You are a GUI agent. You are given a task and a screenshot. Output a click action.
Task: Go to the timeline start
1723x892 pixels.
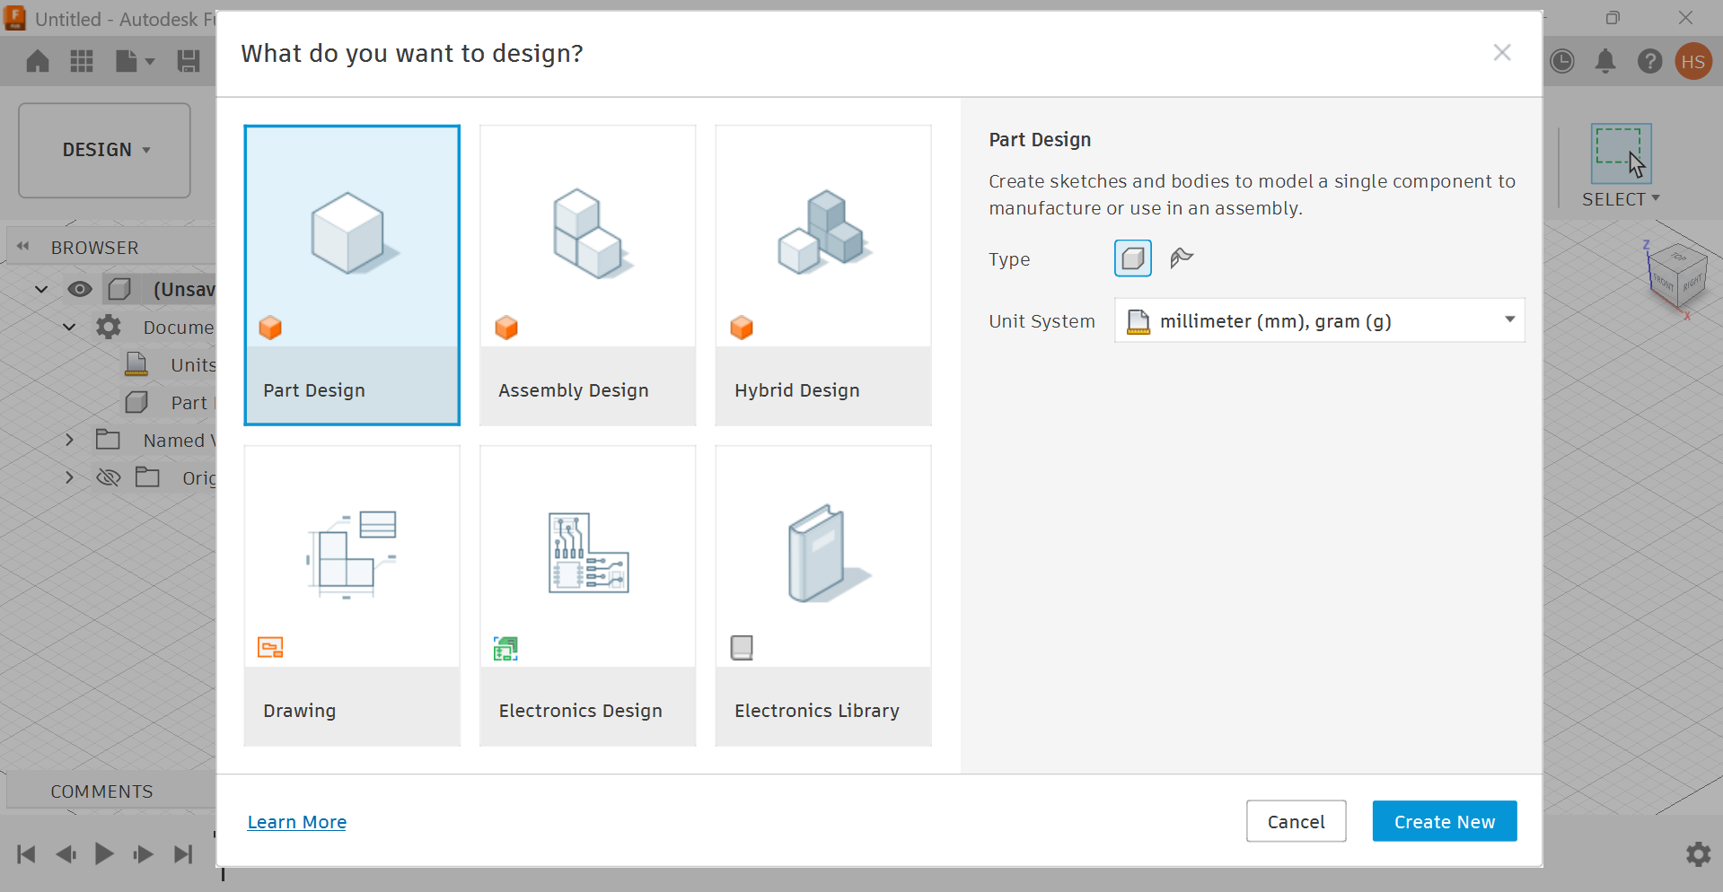[27, 854]
